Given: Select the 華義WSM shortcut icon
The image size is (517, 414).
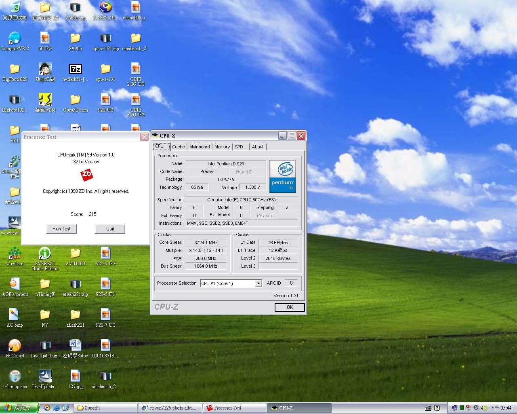Looking at the screenshot, I should (x=45, y=103).
